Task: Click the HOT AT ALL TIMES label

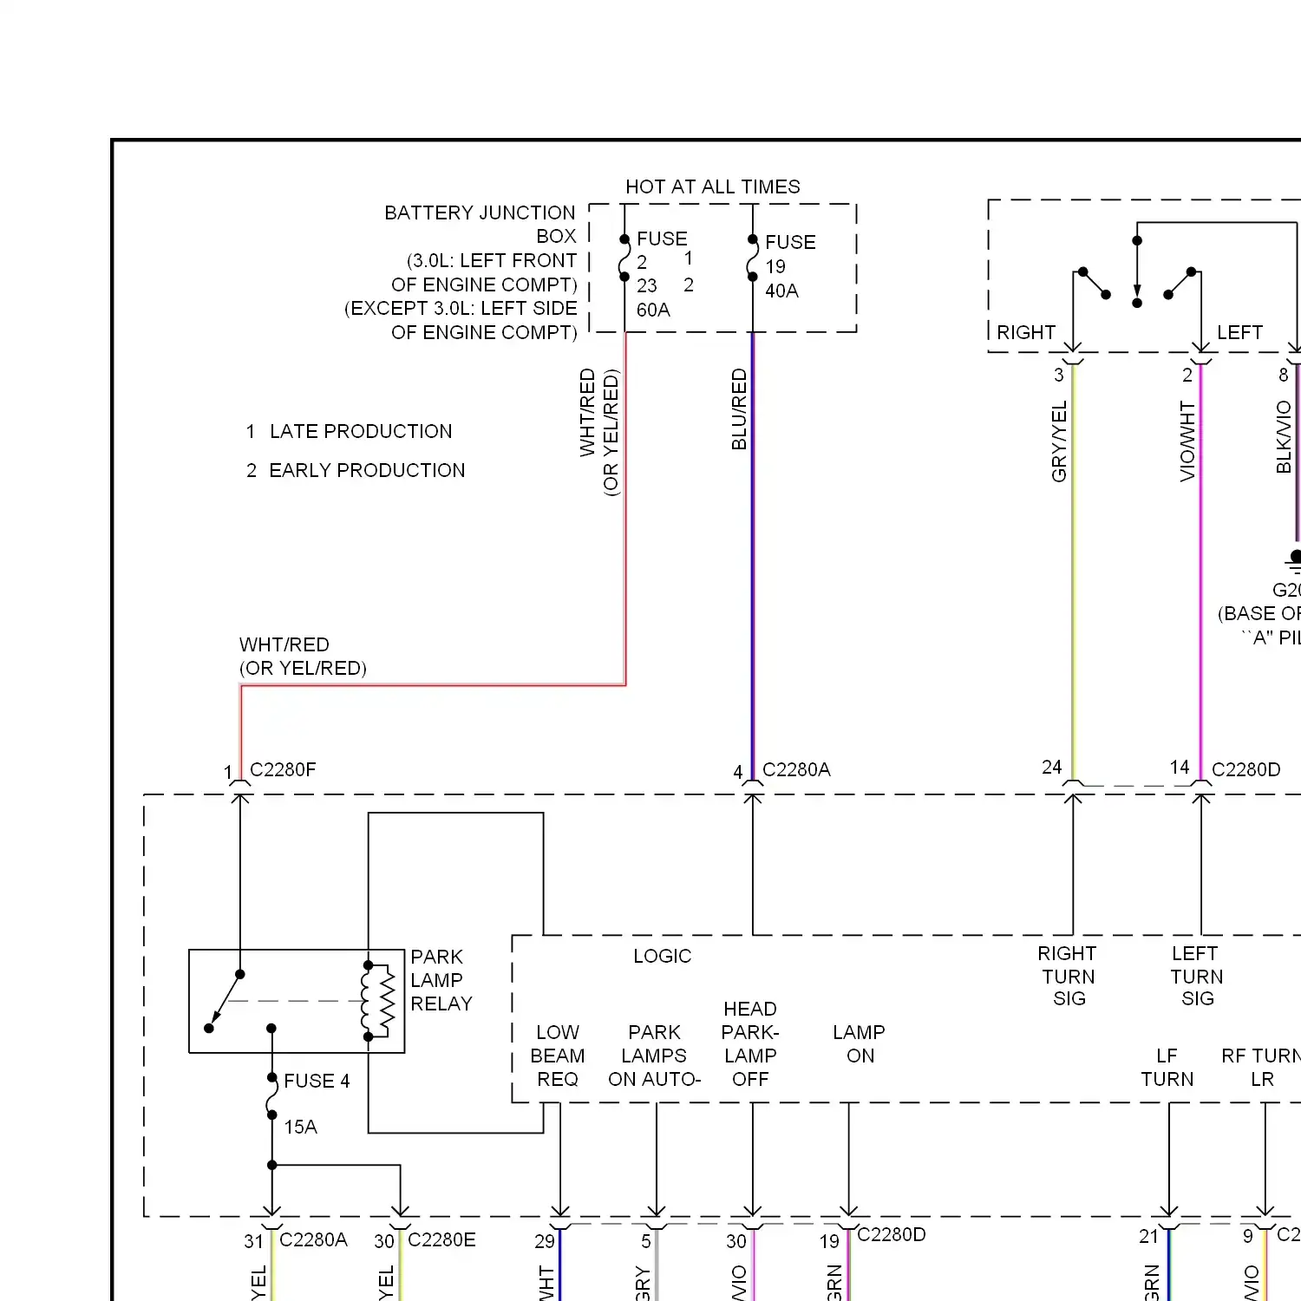Action: [712, 186]
